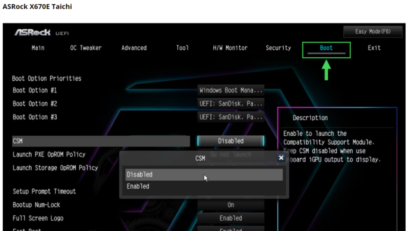Screen dimensions: 408x231
Task: Open Boot Option #2 value dropdown
Action: click(231, 104)
